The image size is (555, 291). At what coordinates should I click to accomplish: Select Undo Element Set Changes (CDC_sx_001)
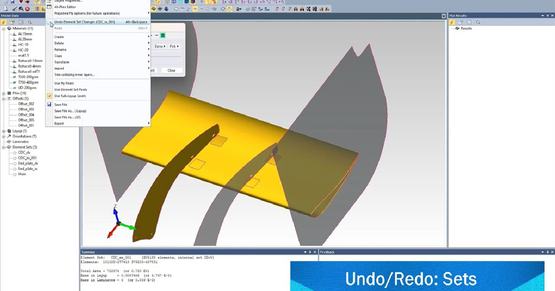[85, 22]
